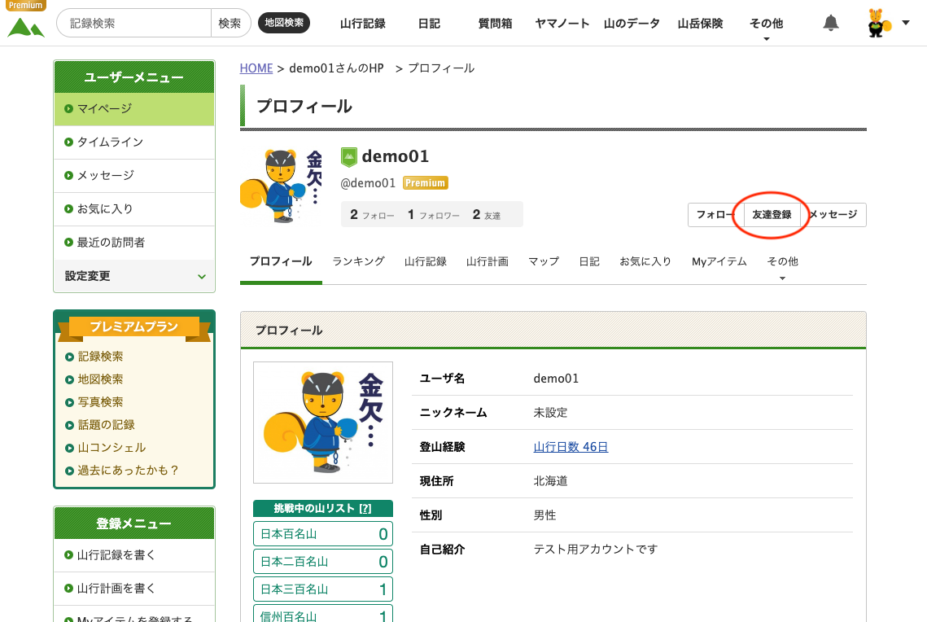Select メッセージ in user menu
927x622 pixels.
134,176
